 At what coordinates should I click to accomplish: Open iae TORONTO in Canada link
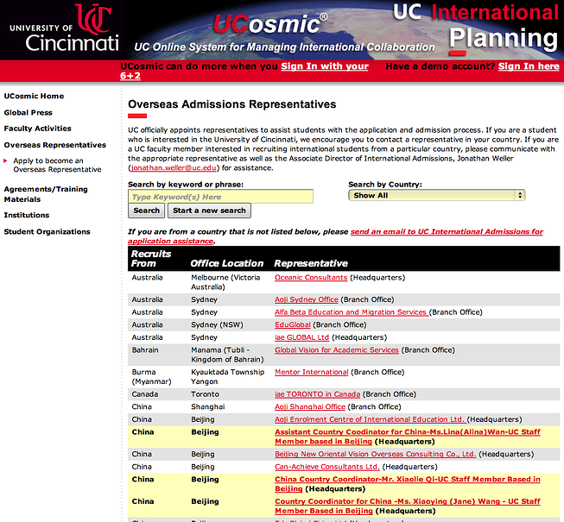click(x=317, y=394)
